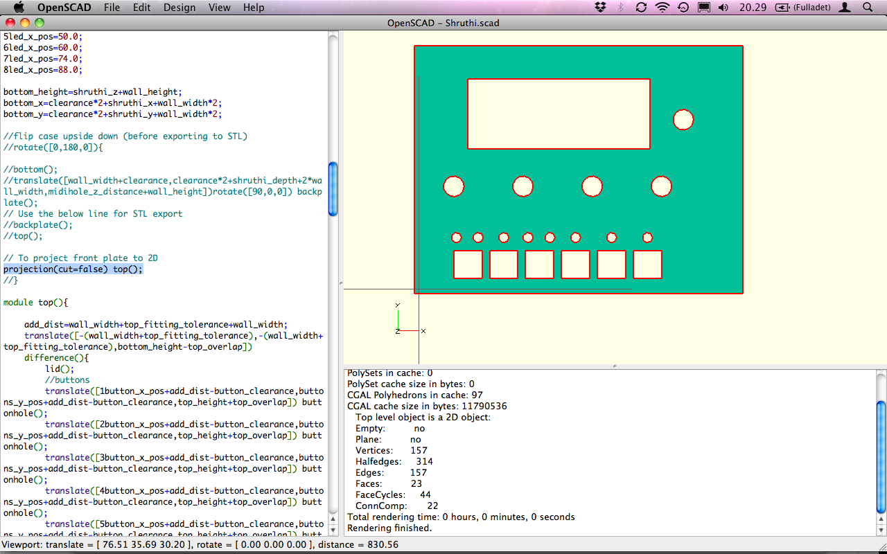Open the Help menu
This screenshot has height=554, width=887.
tap(254, 8)
